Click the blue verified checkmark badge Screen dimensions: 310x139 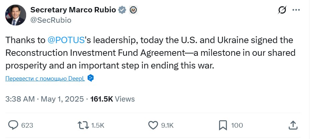pos(123,10)
